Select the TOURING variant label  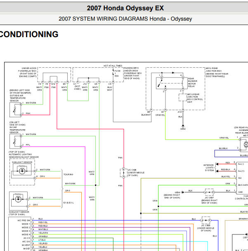[x=68, y=174]
